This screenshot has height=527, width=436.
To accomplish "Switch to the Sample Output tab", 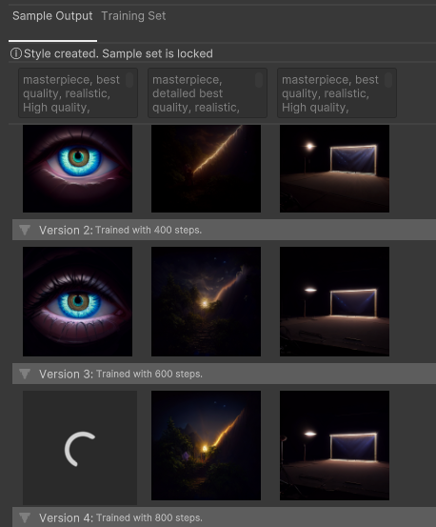I will point(52,16).
